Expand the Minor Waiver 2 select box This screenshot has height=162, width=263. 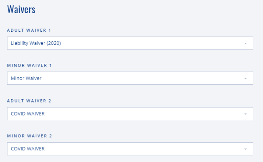pyautogui.click(x=130, y=149)
